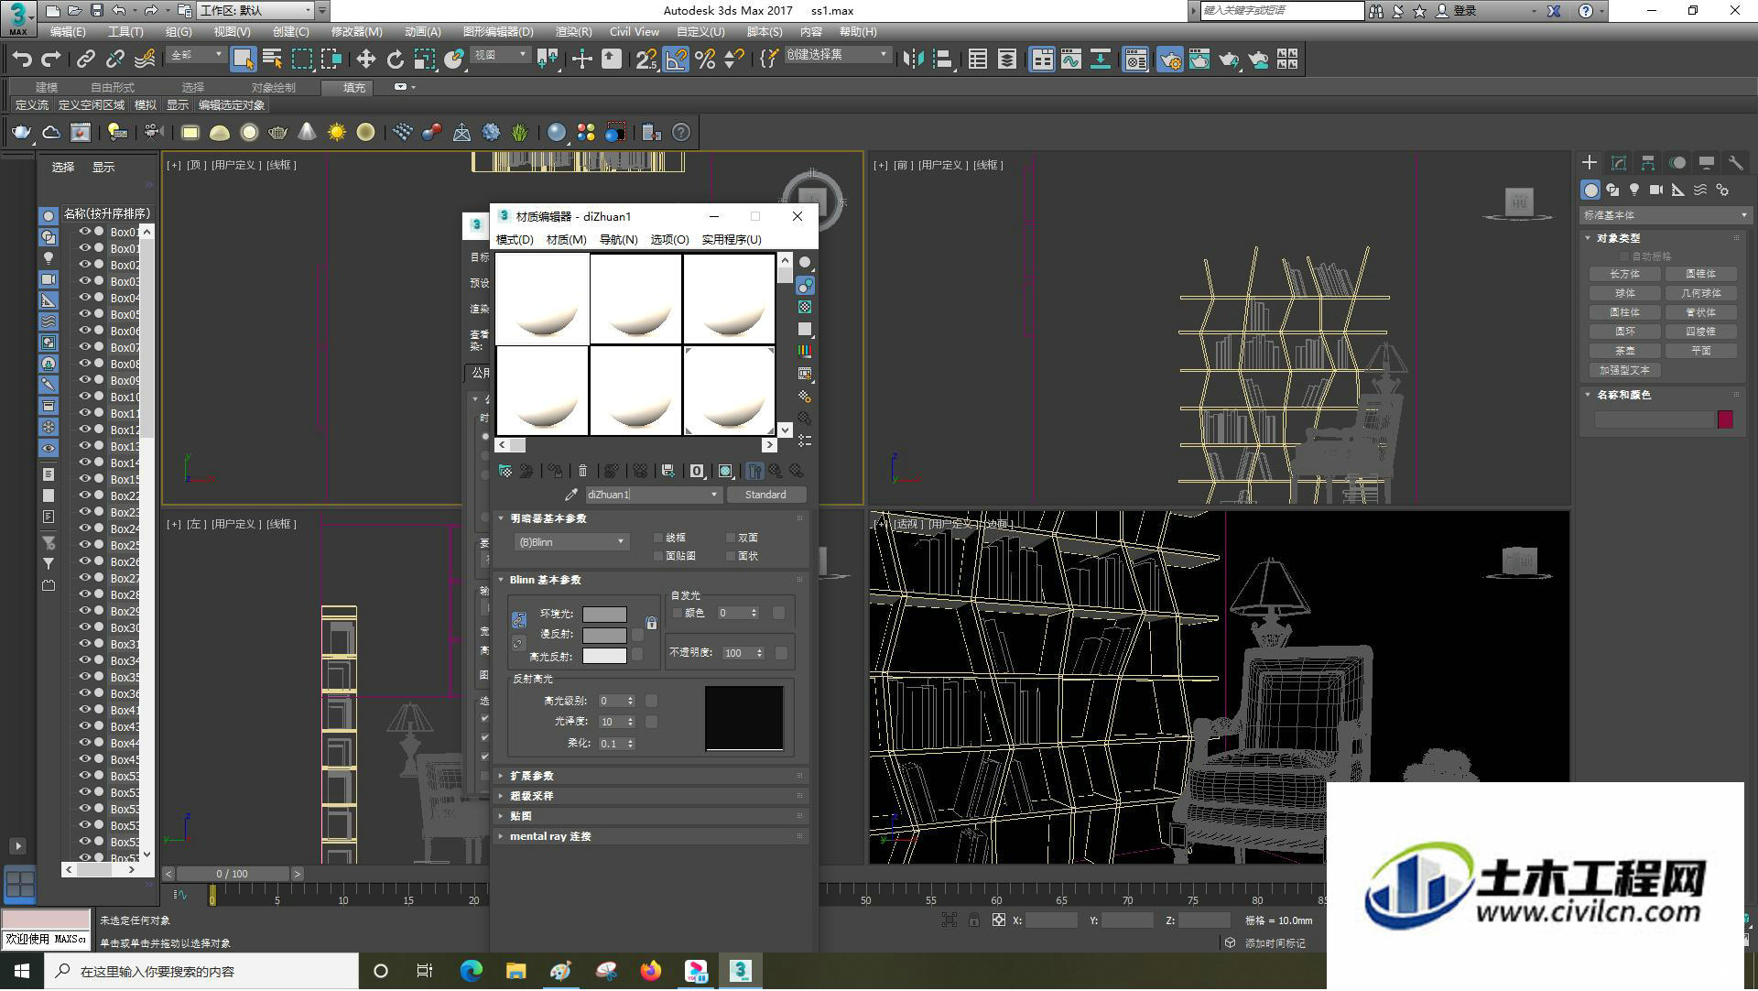Enable the 面贴图 face map checkbox
This screenshot has width=1758, height=991.
coord(658,557)
